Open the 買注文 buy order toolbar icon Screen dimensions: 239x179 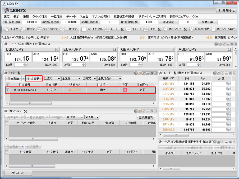[28, 29]
